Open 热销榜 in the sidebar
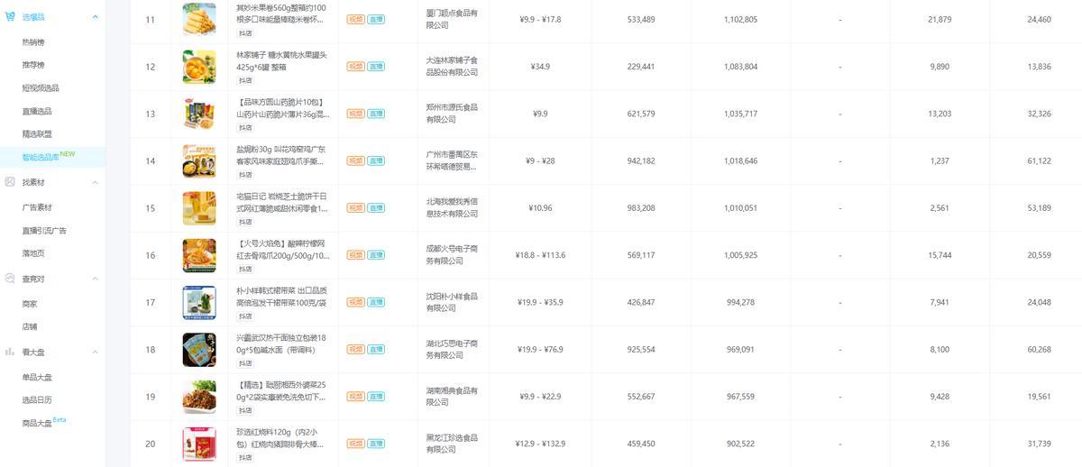1082x467 pixels. tap(33, 42)
